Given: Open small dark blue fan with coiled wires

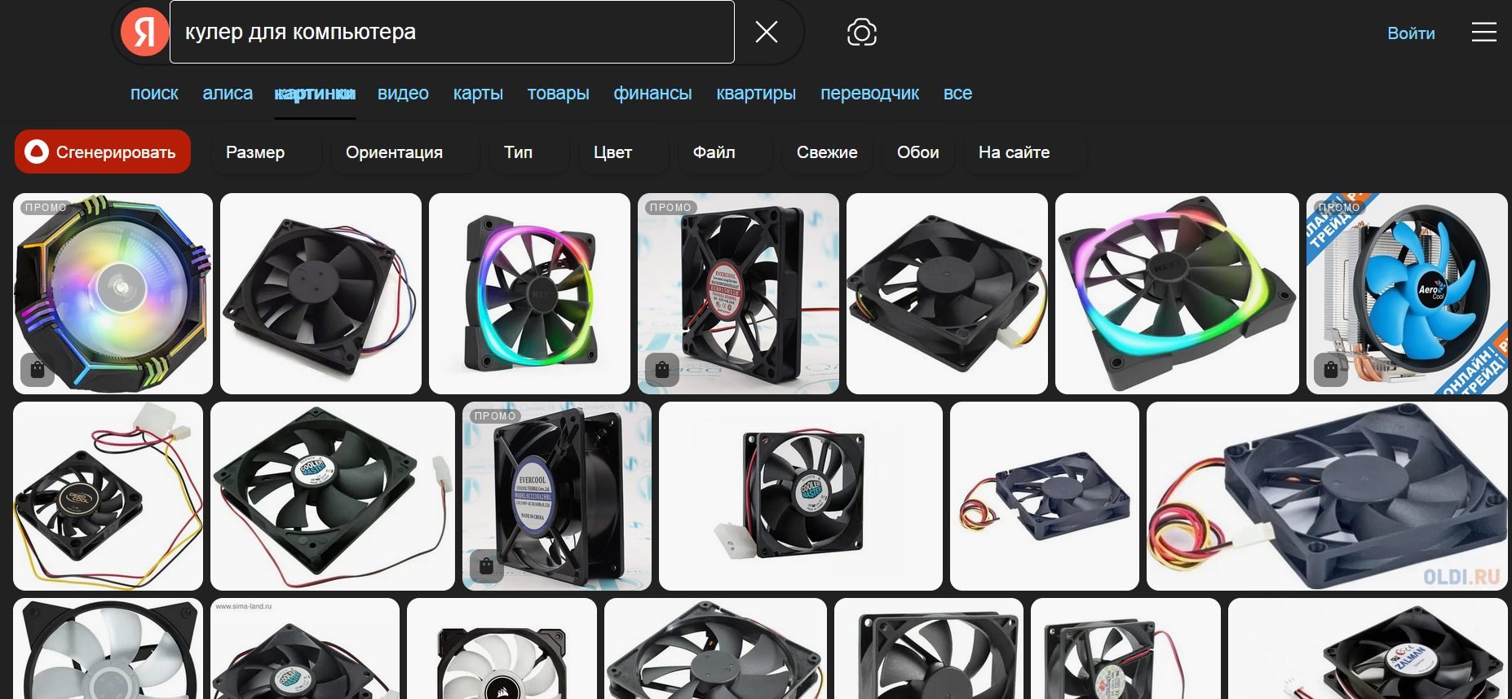Looking at the screenshot, I should coord(1045,496).
